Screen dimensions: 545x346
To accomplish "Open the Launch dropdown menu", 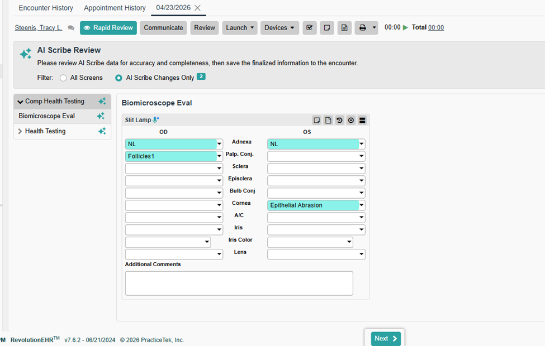I will pyautogui.click(x=240, y=28).
